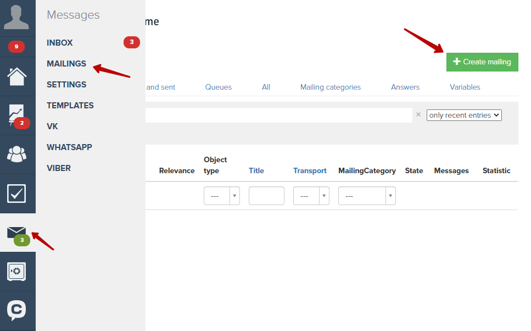Sort by Transport column header
This screenshot has height=331, width=531.
tap(310, 170)
